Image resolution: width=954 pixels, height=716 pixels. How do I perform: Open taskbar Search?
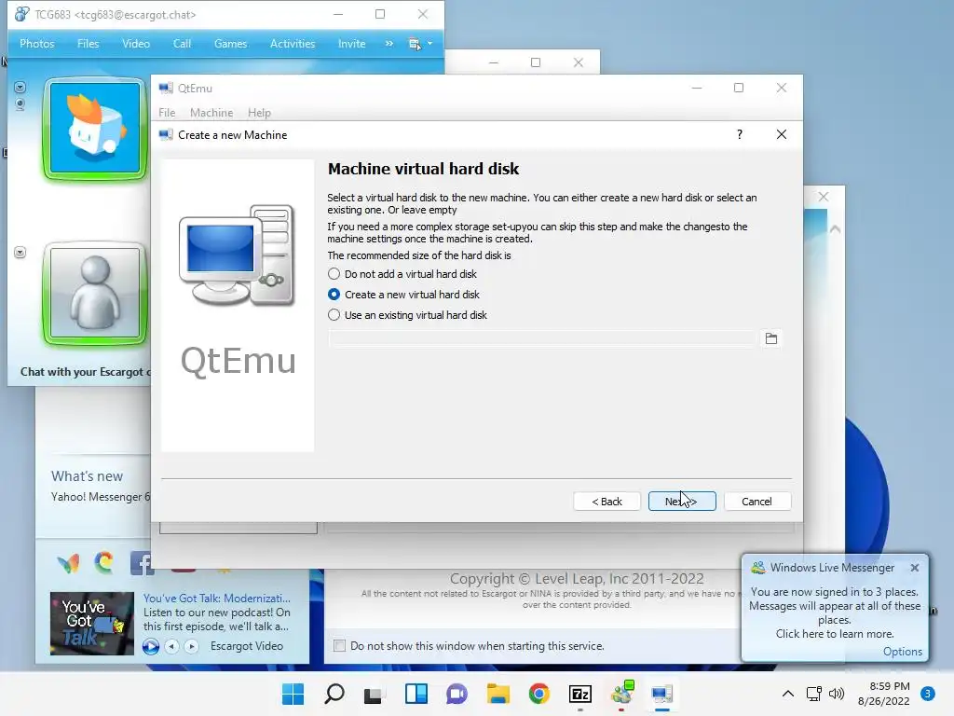[x=334, y=694]
